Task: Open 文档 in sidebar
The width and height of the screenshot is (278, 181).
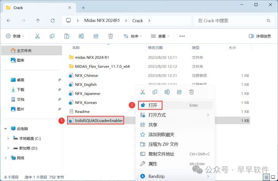Action: [x=32, y=99]
